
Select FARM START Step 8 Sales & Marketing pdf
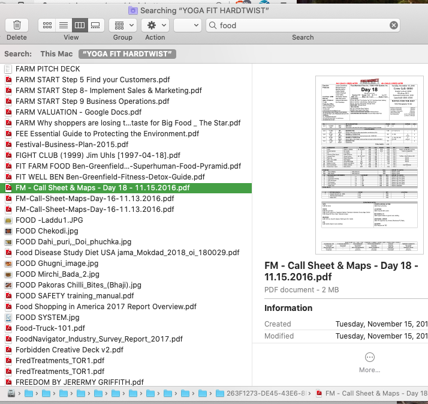[x=108, y=91]
